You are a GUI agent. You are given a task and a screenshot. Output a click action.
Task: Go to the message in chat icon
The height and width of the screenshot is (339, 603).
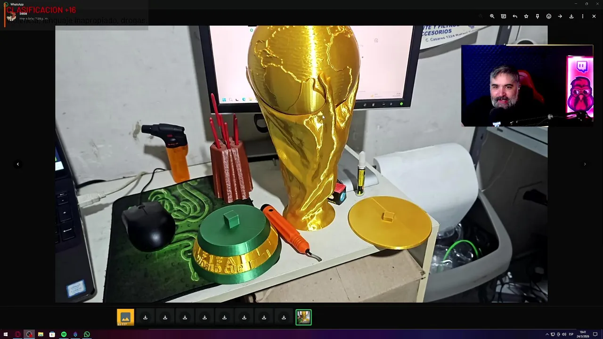tap(504, 16)
